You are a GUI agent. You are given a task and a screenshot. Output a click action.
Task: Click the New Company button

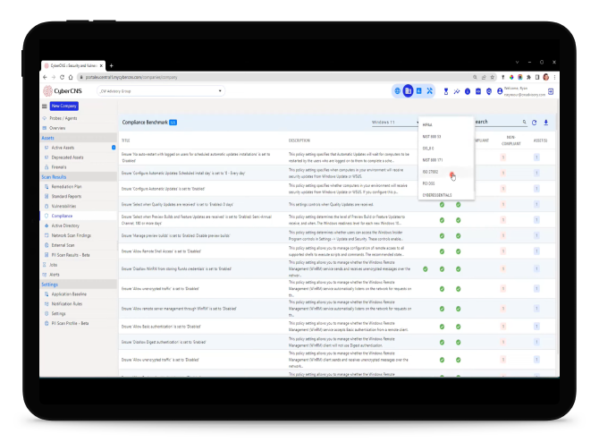[x=63, y=106]
